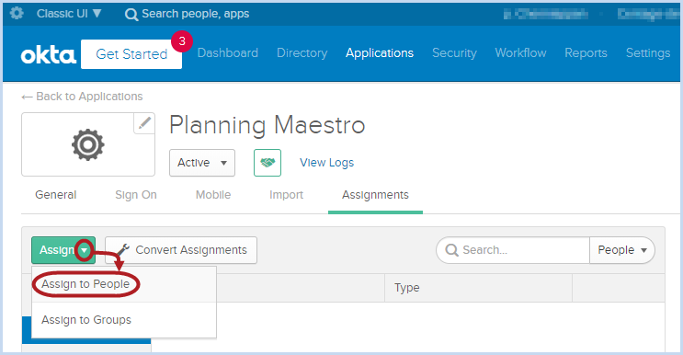
Task: Click the Planning Maestro title
Action: (x=267, y=125)
